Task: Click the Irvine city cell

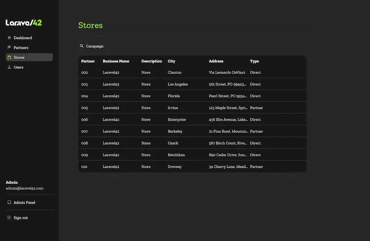Action: tap(173, 108)
